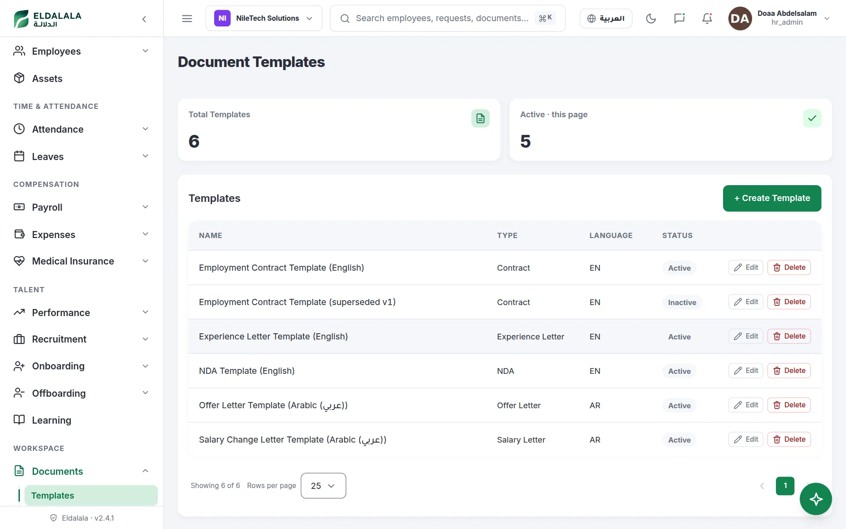Open the user account dropdown arrow
The height and width of the screenshot is (529, 846).
(x=827, y=19)
